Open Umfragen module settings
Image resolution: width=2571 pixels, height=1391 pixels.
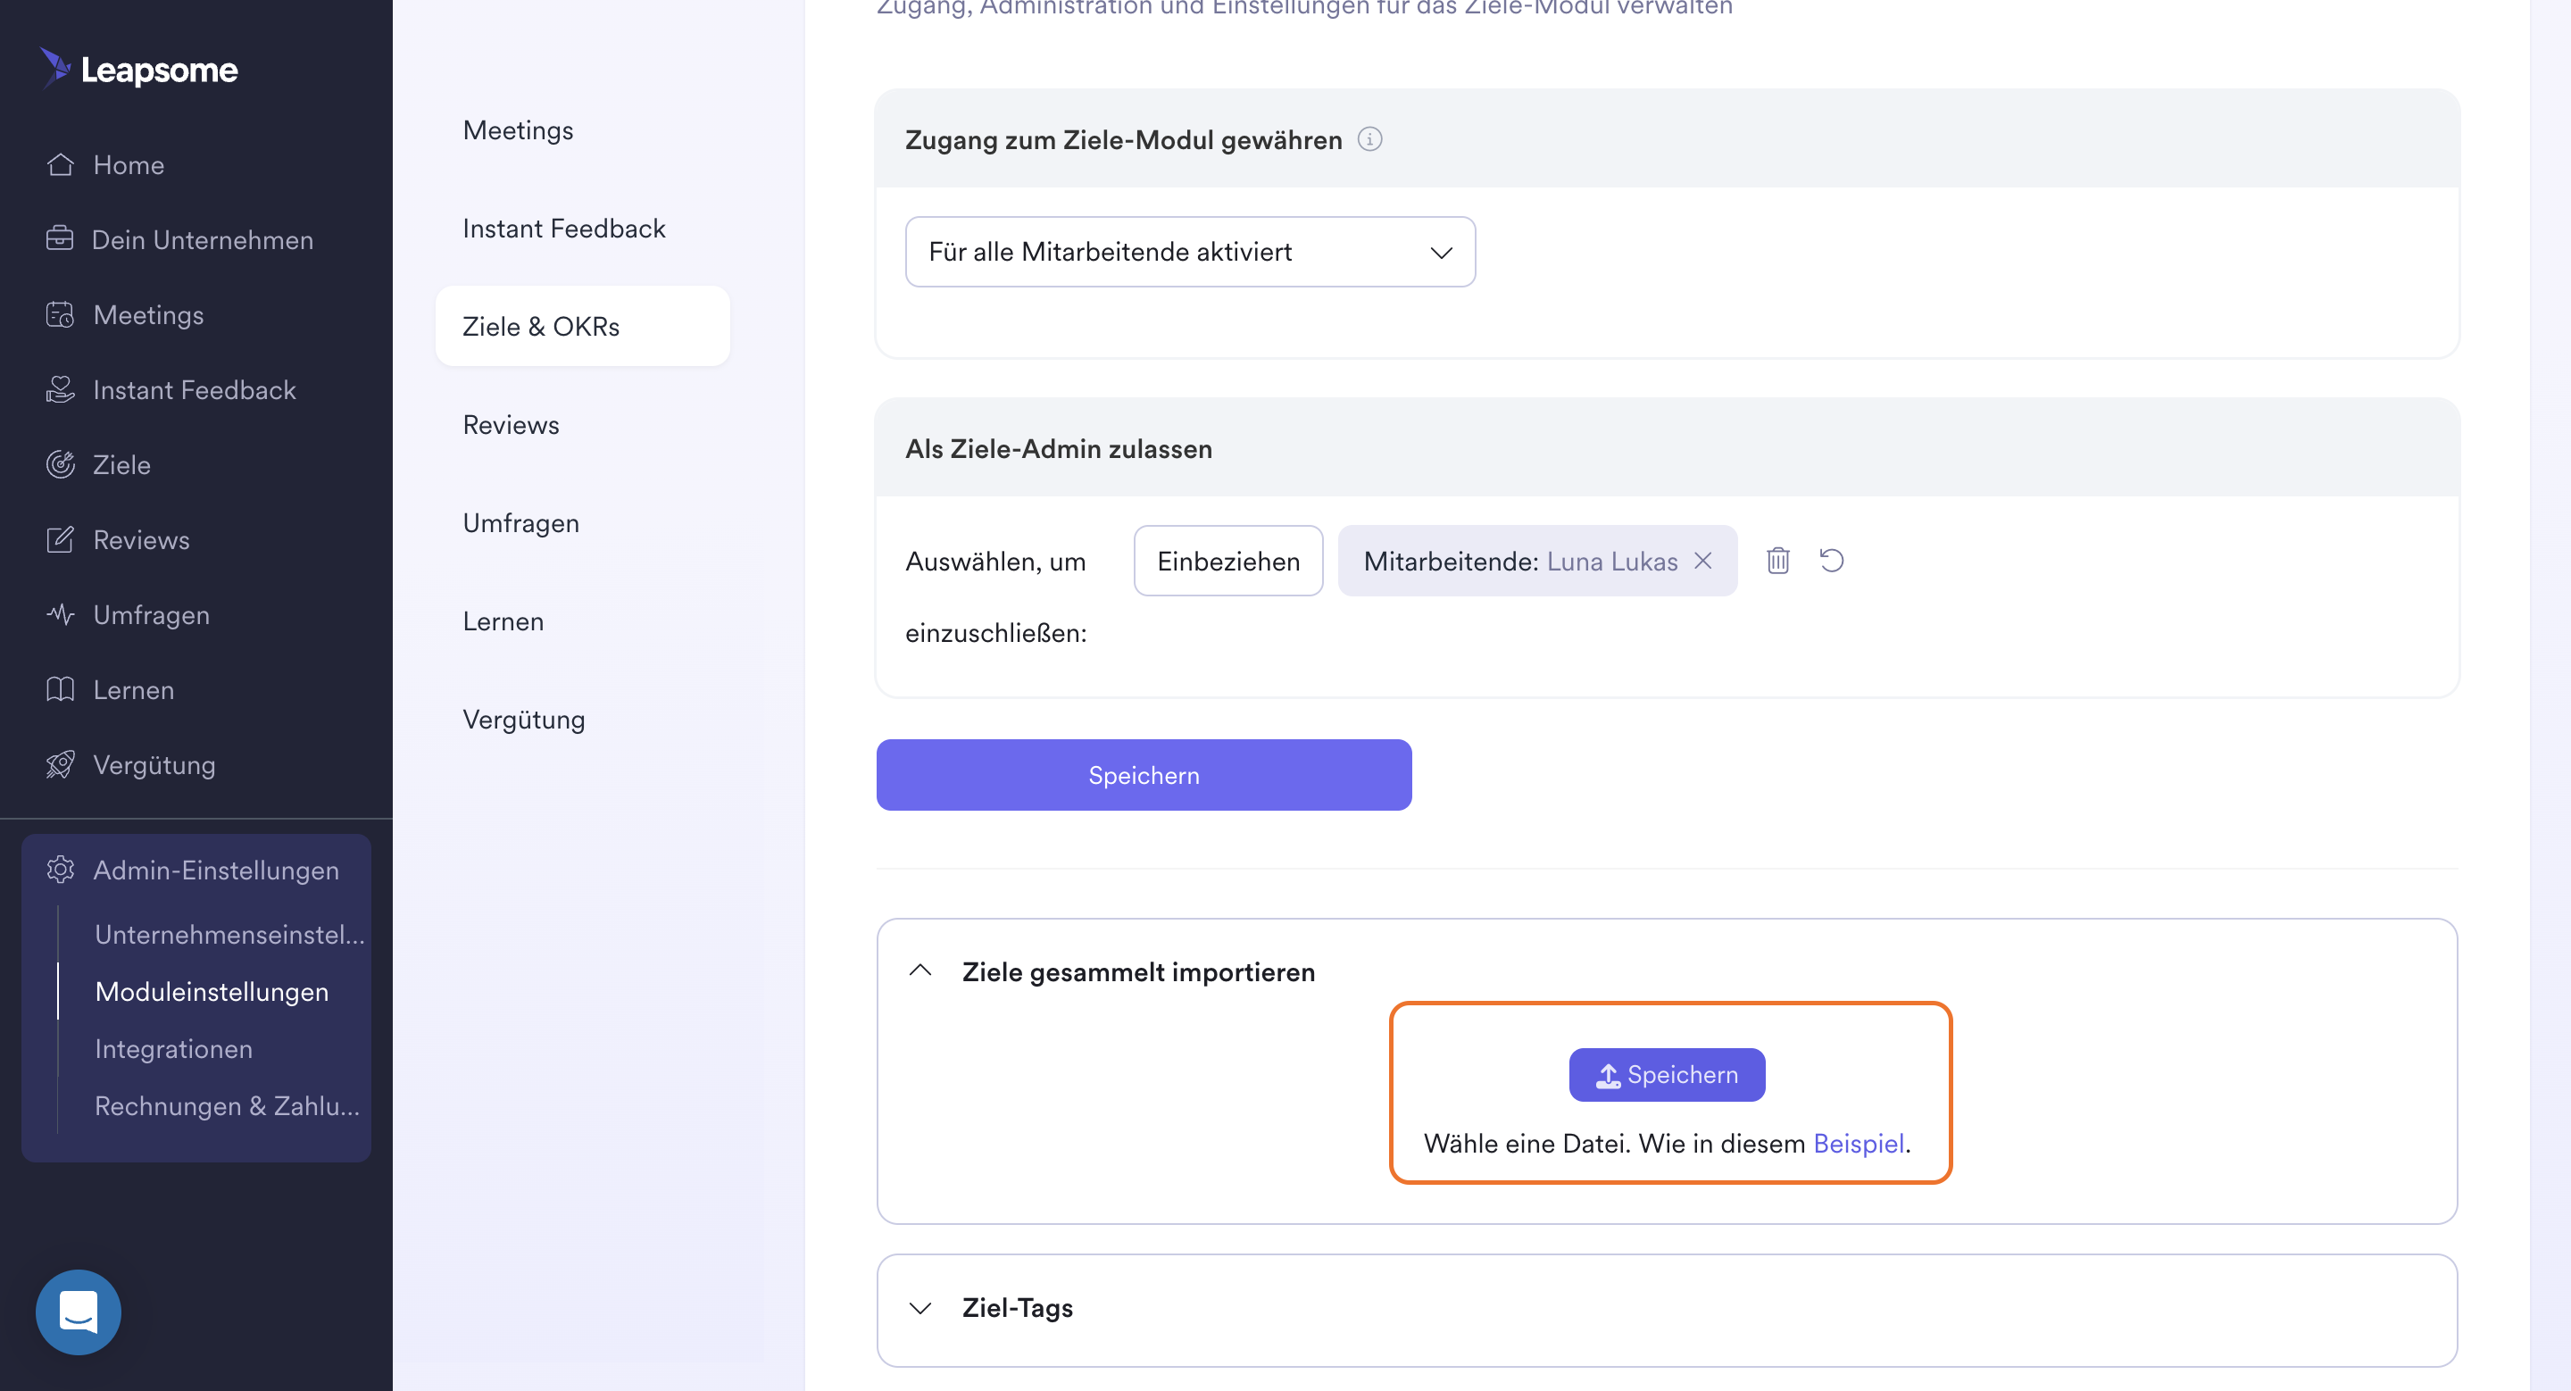coord(521,523)
